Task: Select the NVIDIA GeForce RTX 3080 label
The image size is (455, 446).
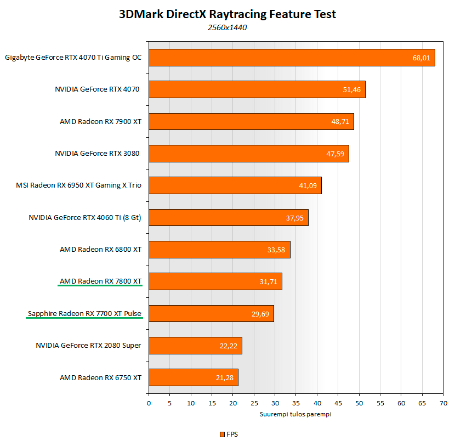Action: pos(97,153)
